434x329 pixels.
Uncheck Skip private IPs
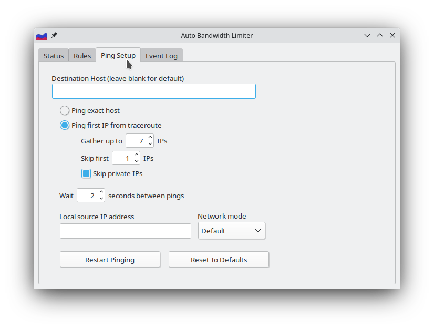86,173
